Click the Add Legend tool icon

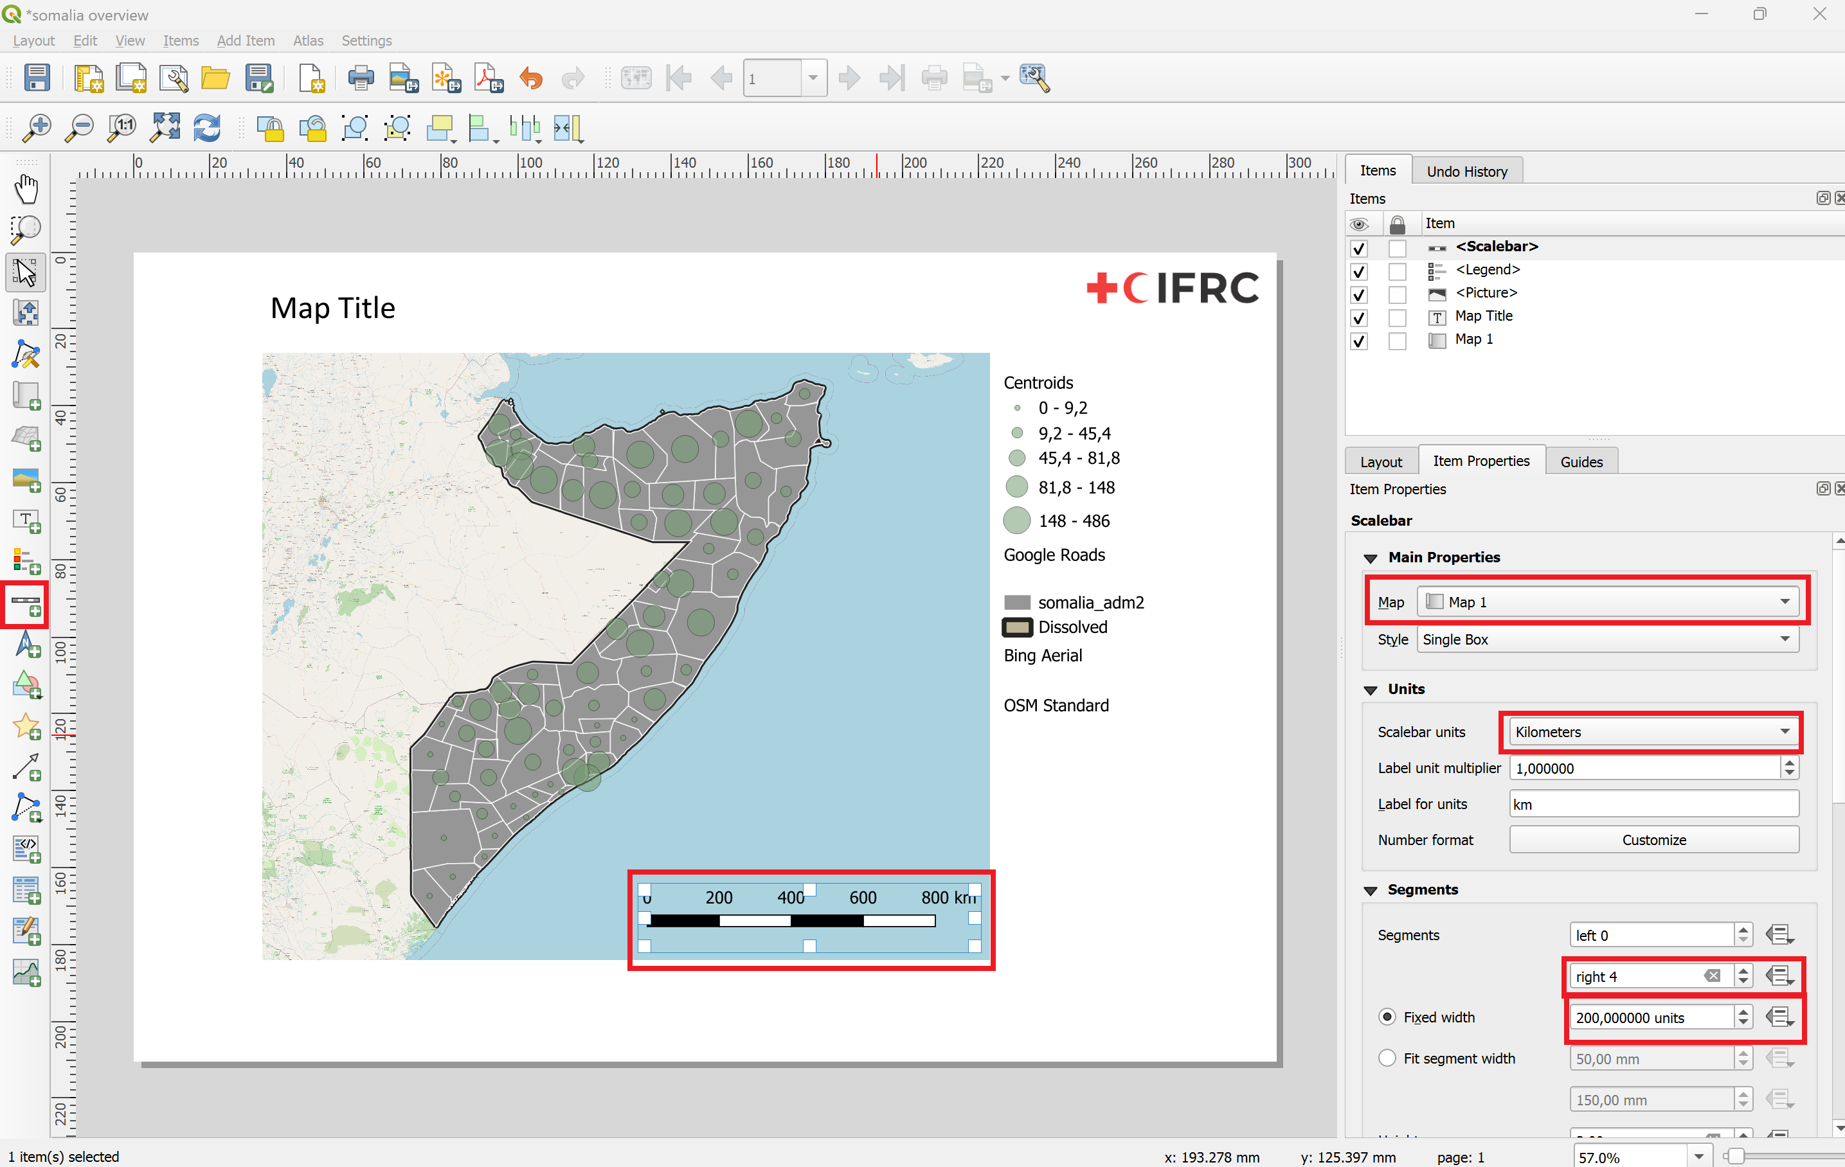pyautogui.click(x=26, y=562)
